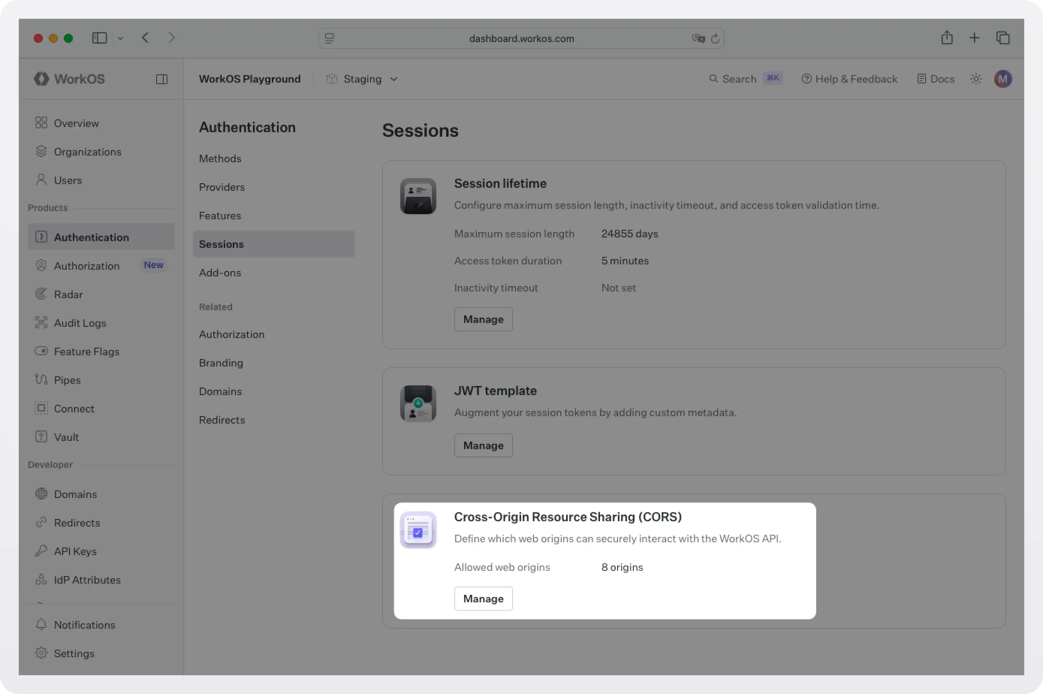Open the Staging environment dropdown
This screenshot has height=694, width=1043.
click(362, 79)
